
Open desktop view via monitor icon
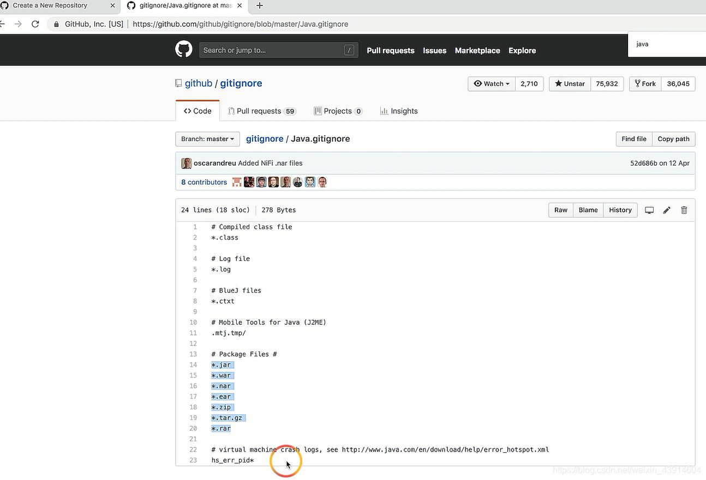[x=649, y=210]
